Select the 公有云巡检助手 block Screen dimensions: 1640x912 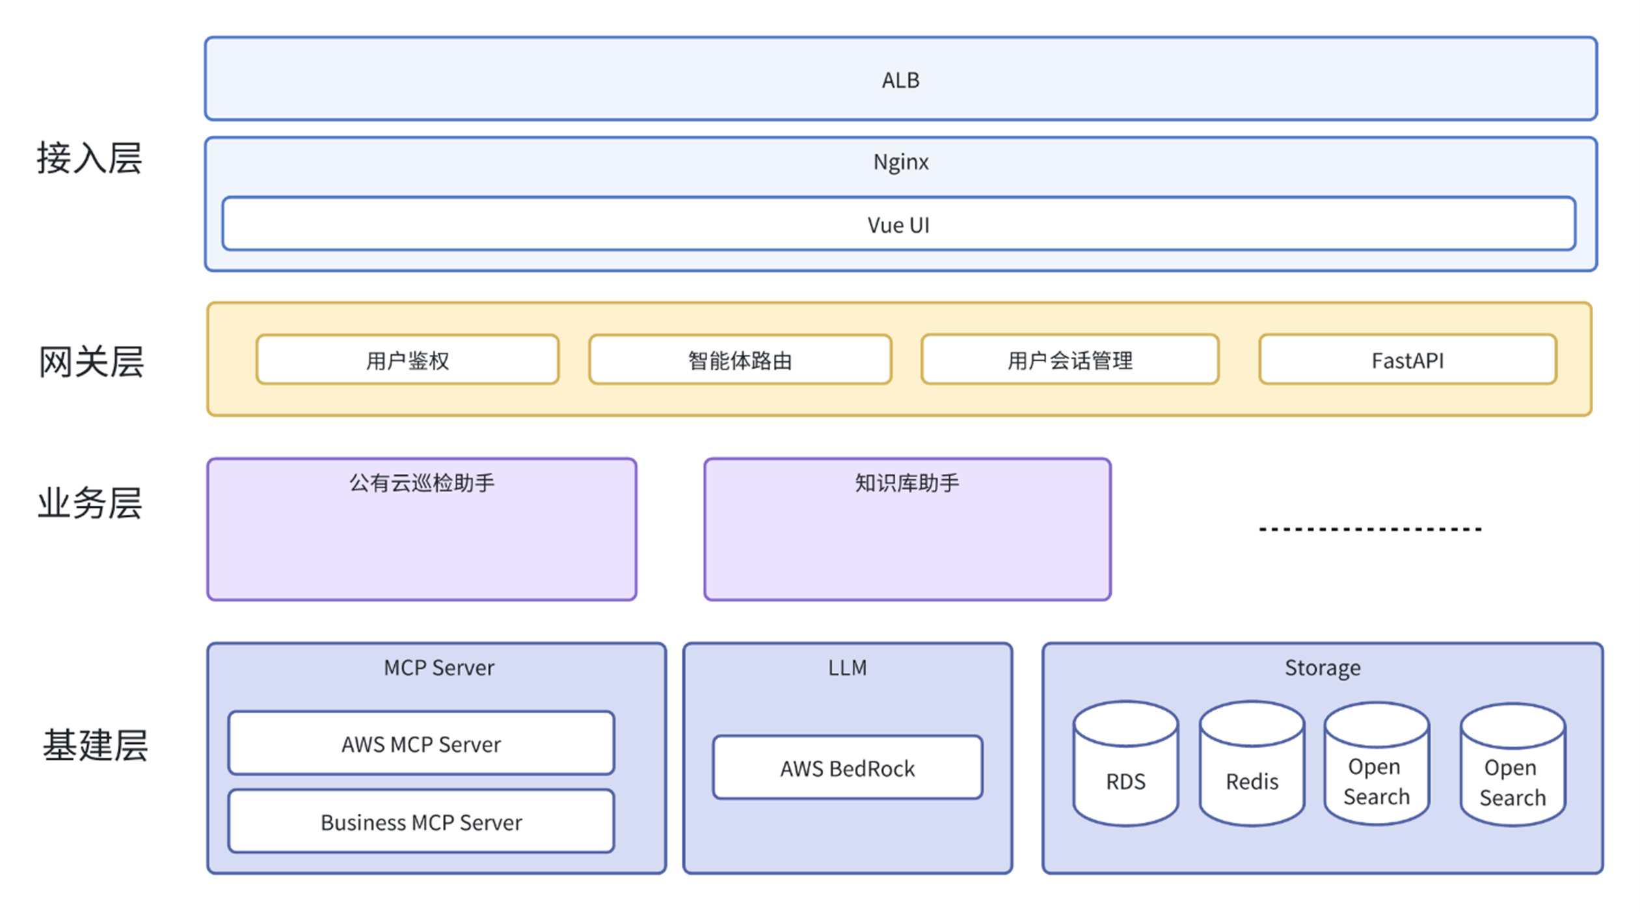click(422, 529)
